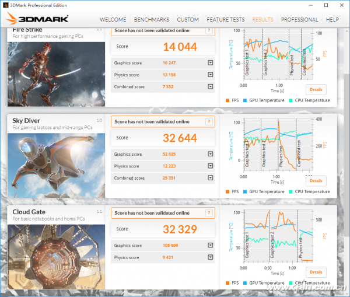Click FPS legend swatch in Sky Diver chart
The height and width of the screenshot is (297, 350).
tap(228, 191)
